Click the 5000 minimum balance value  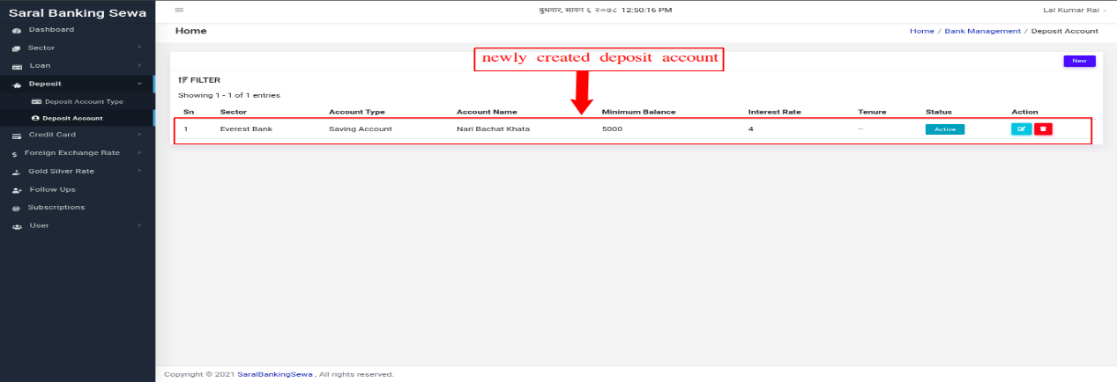pos(612,129)
